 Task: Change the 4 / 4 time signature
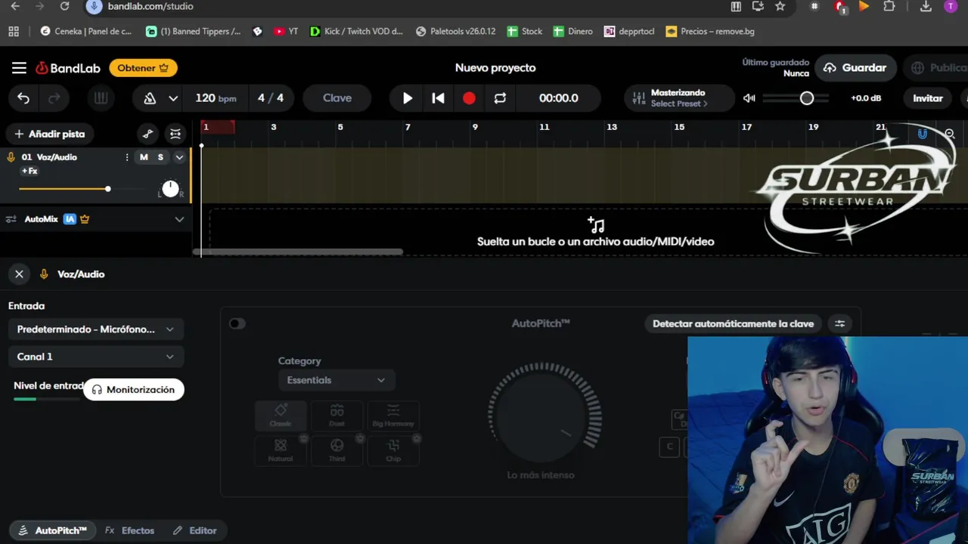click(x=271, y=98)
